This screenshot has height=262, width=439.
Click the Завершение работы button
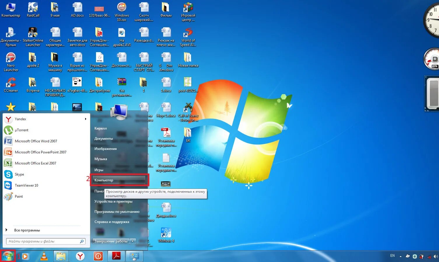coord(111,241)
